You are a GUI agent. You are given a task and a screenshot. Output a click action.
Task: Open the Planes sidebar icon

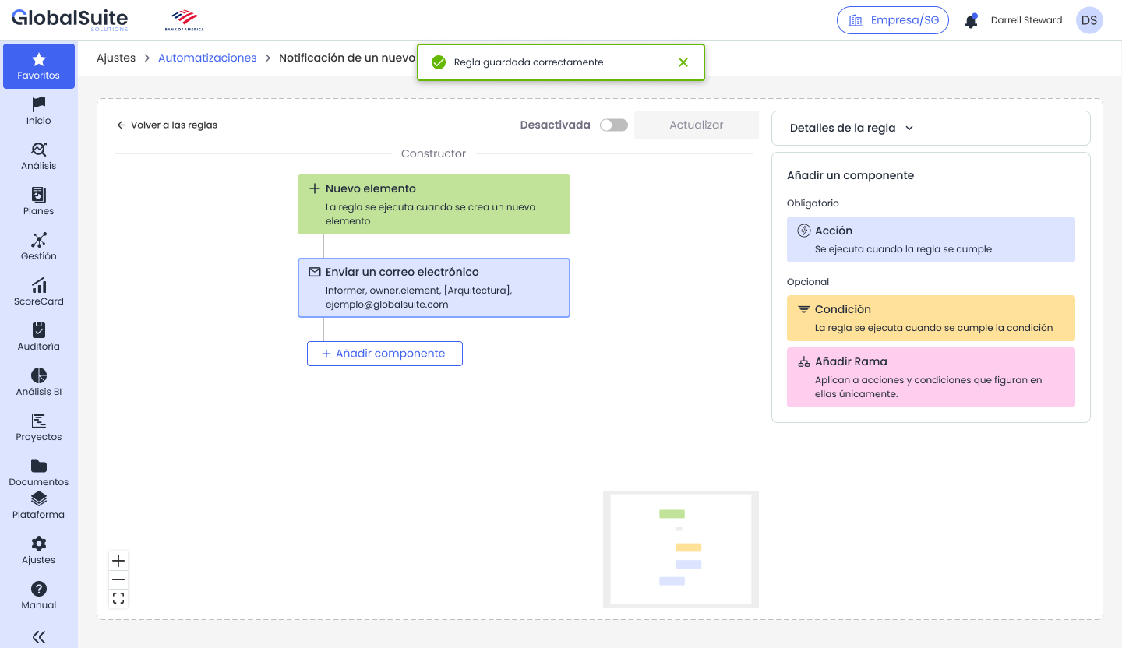[39, 194]
